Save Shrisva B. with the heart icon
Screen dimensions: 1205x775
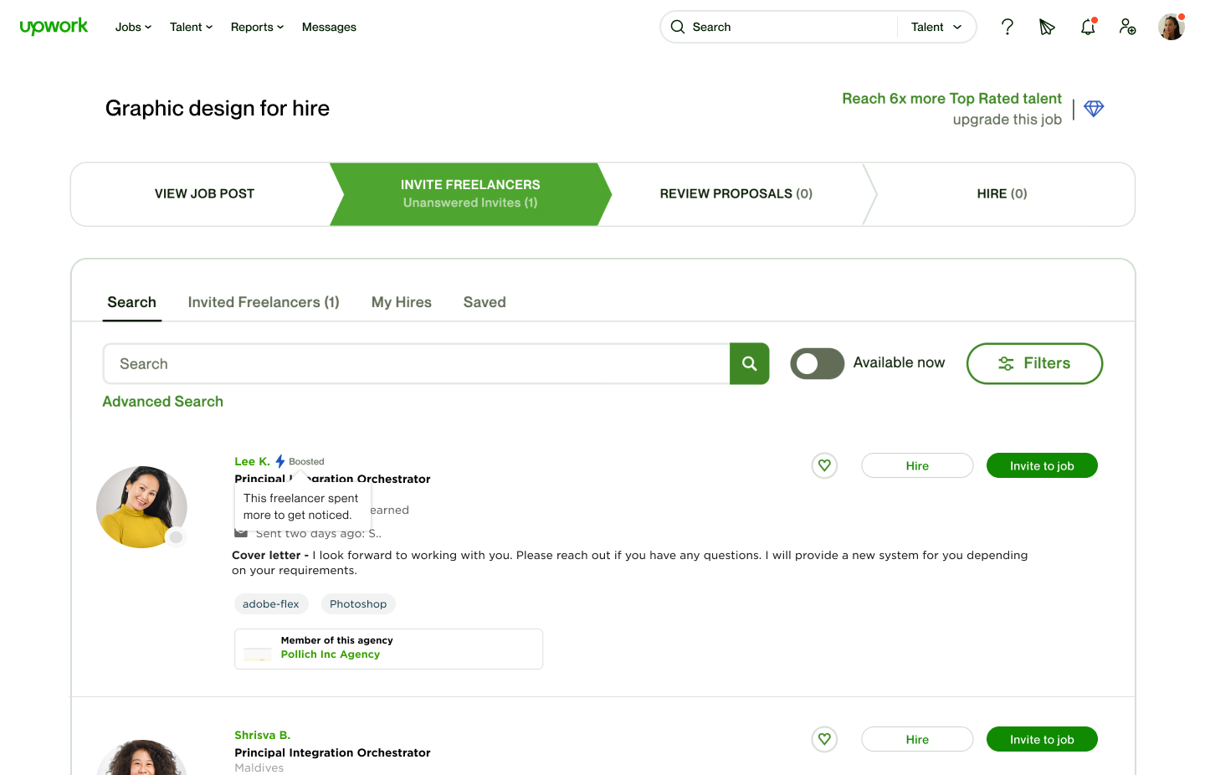824,739
